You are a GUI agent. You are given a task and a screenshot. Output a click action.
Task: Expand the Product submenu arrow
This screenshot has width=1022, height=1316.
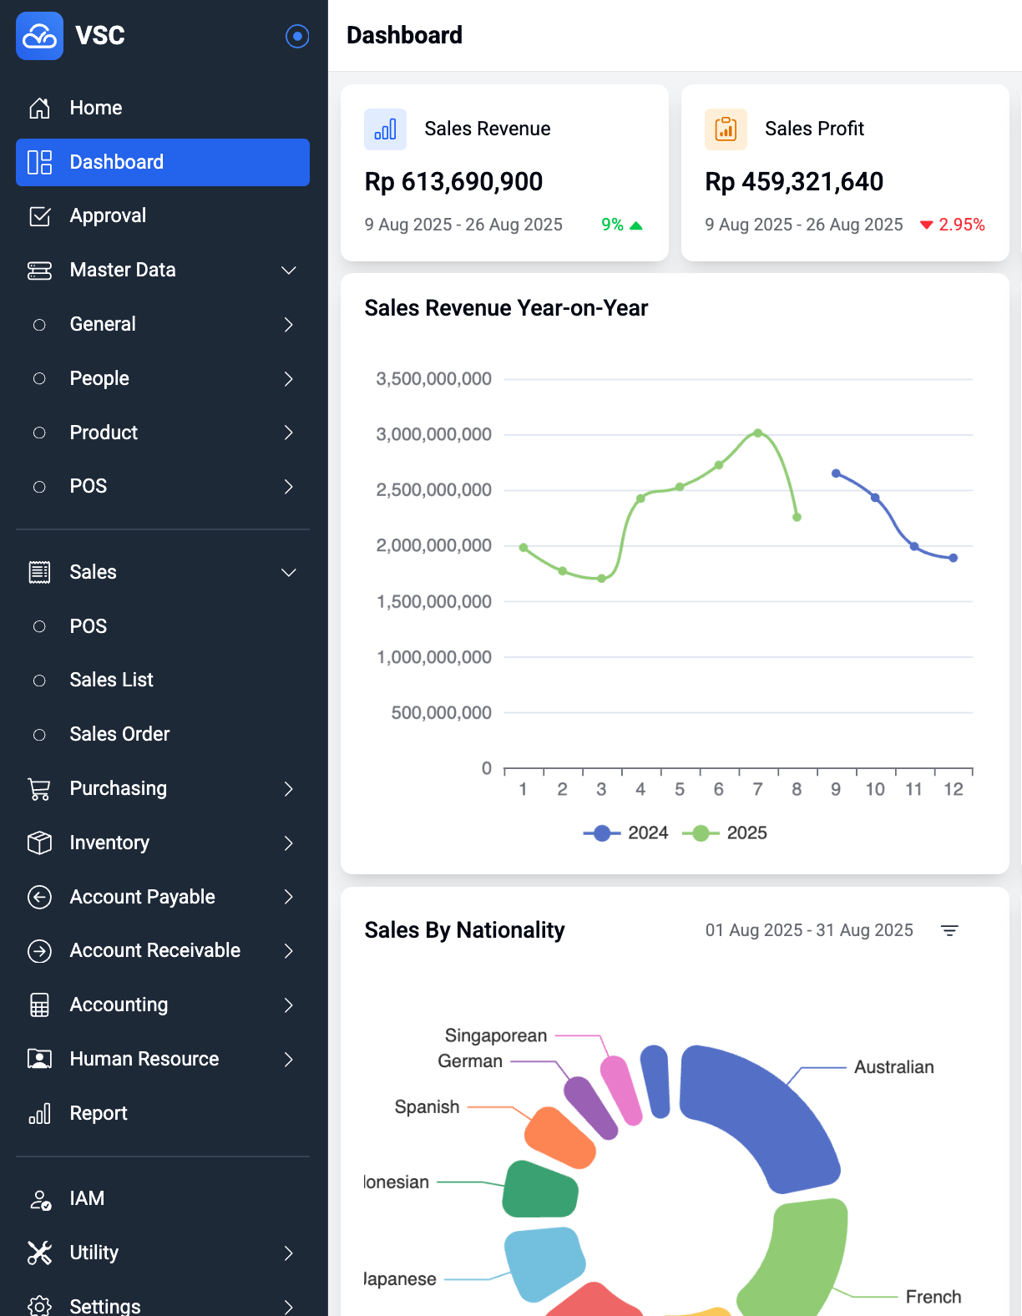289,433
